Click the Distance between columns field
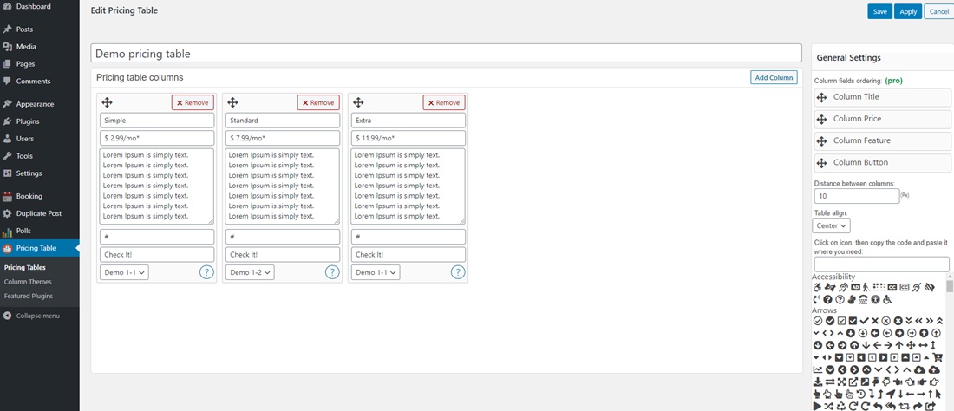Image resolution: width=954 pixels, height=411 pixels. [857, 196]
